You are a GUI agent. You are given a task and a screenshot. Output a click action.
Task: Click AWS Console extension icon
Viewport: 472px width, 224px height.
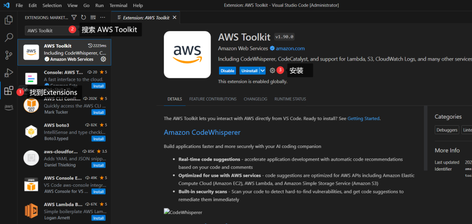tap(31, 184)
